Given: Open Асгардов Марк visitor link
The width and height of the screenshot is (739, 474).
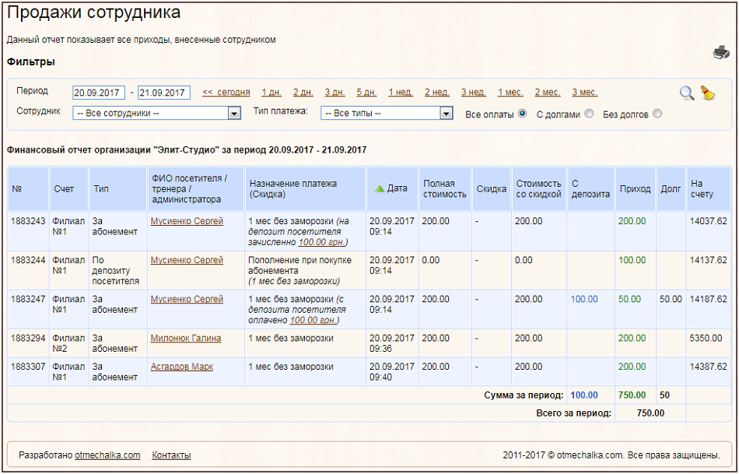Looking at the screenshot, I should tap(182, 367).
